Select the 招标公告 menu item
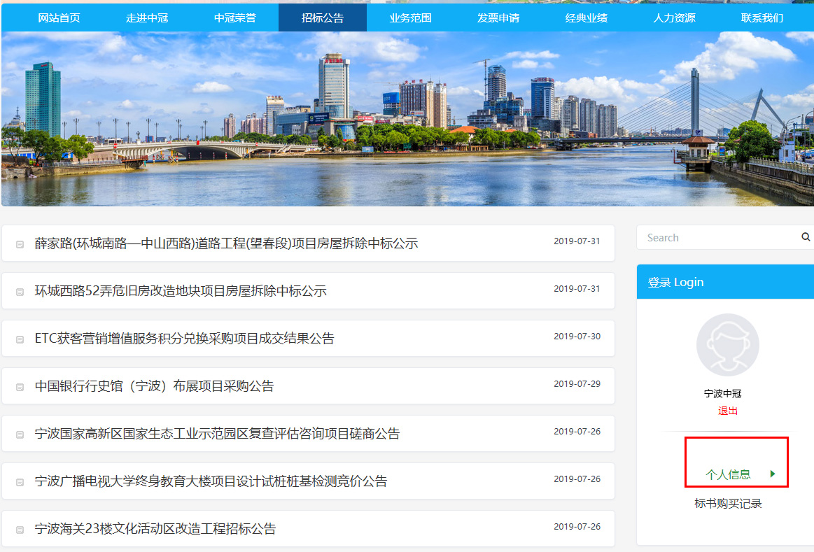Viewport: 814px width, 552px height. (x=323, y=18)
